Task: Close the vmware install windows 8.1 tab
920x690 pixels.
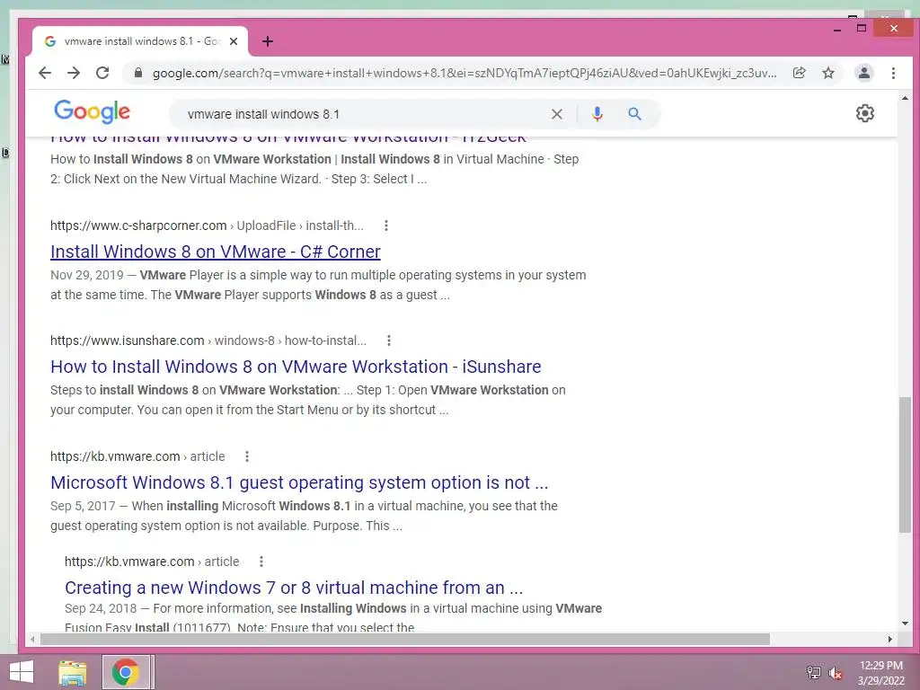Action: click(234, 41)
